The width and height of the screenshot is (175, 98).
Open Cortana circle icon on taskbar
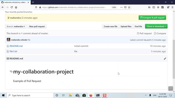point(57,95)
